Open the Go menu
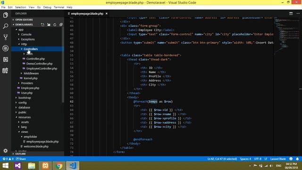This screenshot has height=170, width=302. [x=39, y=8]
